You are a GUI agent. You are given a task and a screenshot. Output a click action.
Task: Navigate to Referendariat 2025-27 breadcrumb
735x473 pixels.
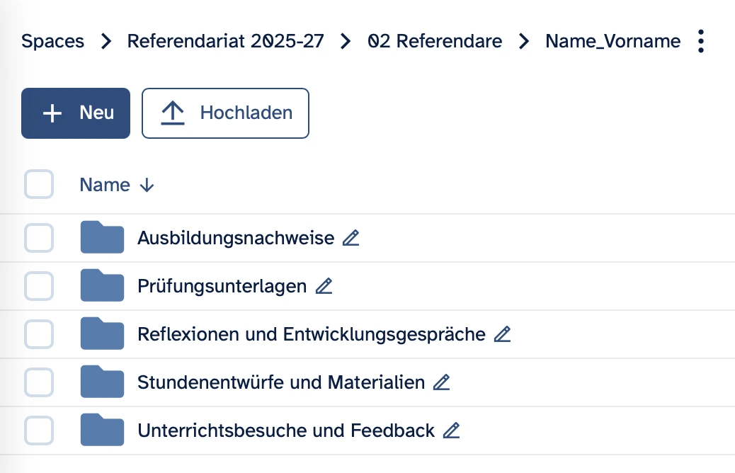coord(225,42)
